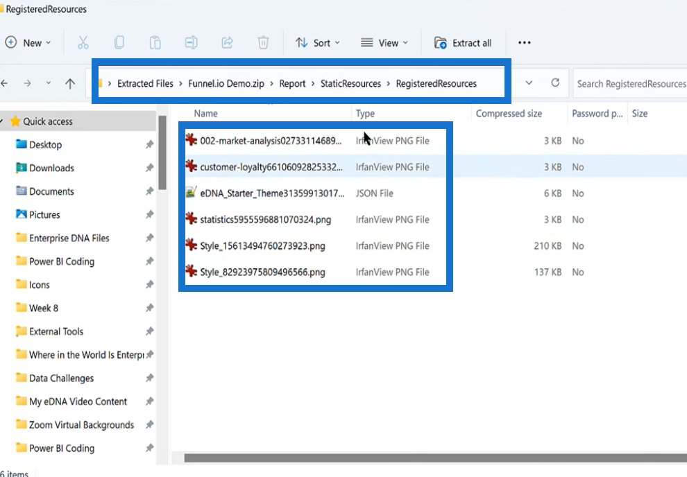Open the New item dropdown
This screenshot has height=477, width=687.
(28, 42)
